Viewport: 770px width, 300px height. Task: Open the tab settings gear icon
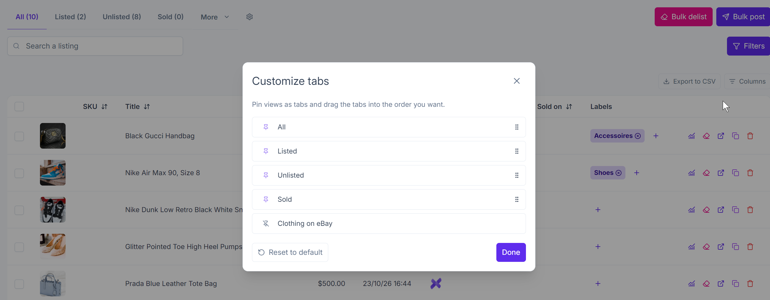click(x=250, y=17)
